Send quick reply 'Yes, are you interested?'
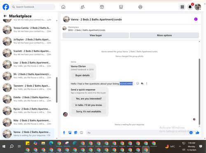The image size is (206, 153). pyautogui.click(x=89, y=99)
